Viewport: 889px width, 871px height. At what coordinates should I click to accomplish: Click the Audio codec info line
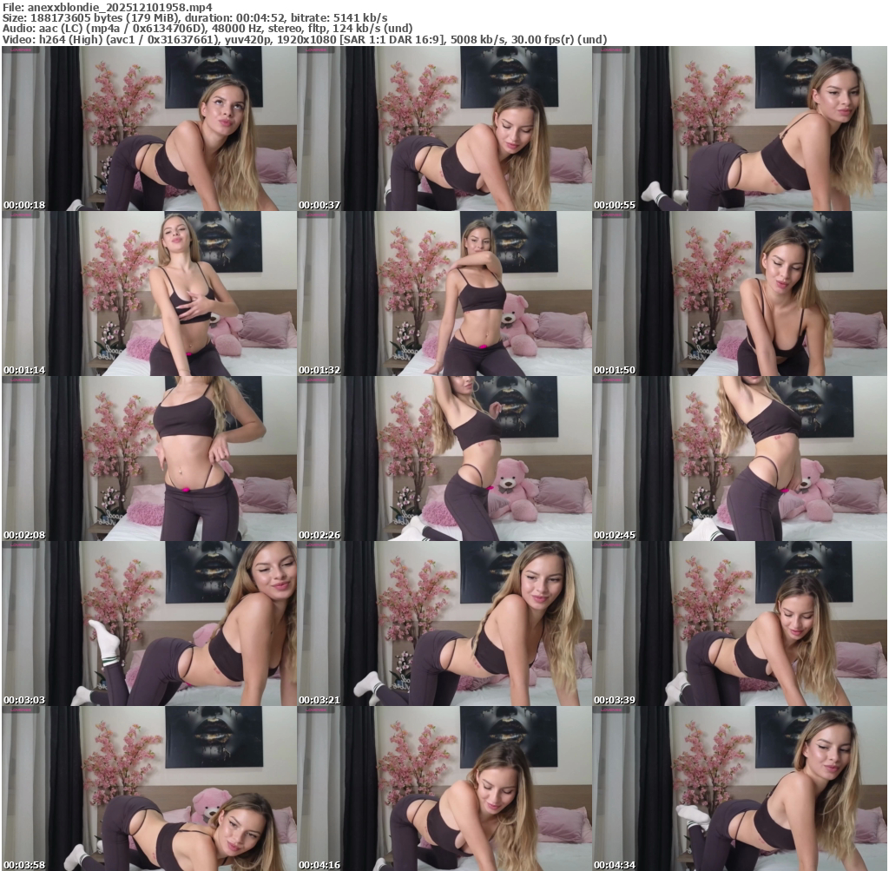point(207,28)
